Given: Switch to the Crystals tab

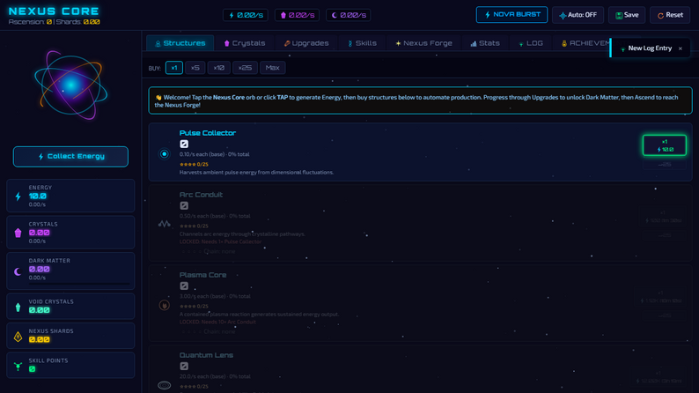Looking at the screenshot, I should click(244, 43).
